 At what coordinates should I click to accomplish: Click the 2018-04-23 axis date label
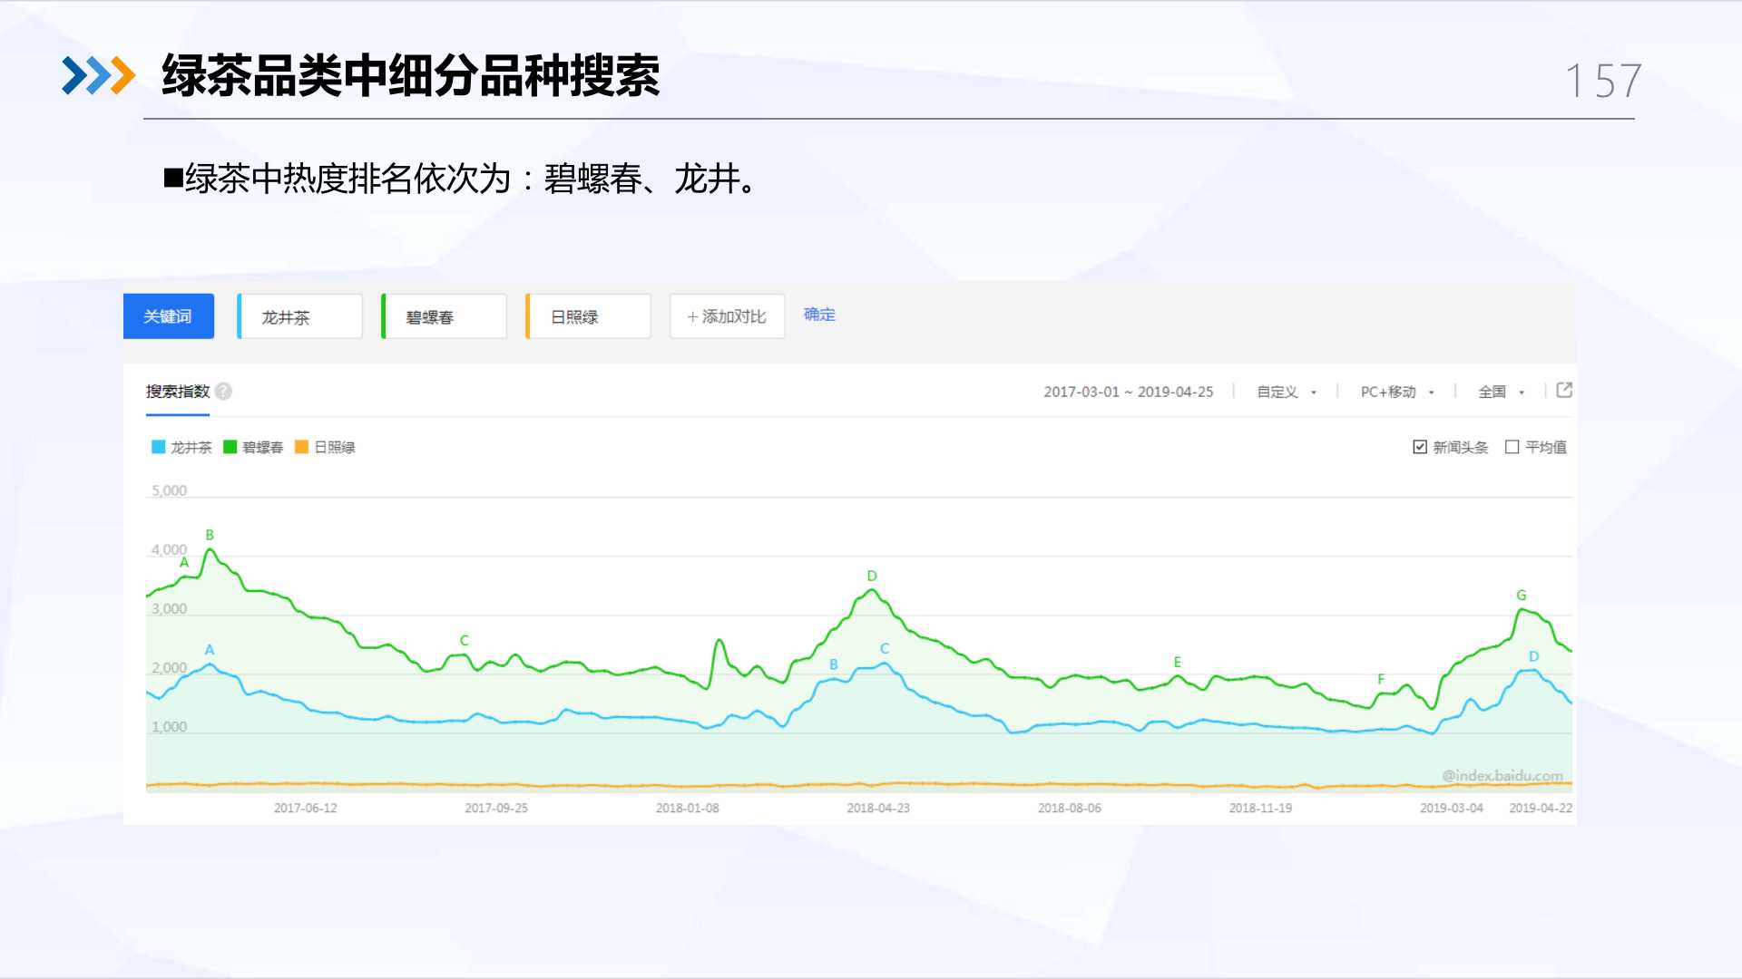point(878,808)
